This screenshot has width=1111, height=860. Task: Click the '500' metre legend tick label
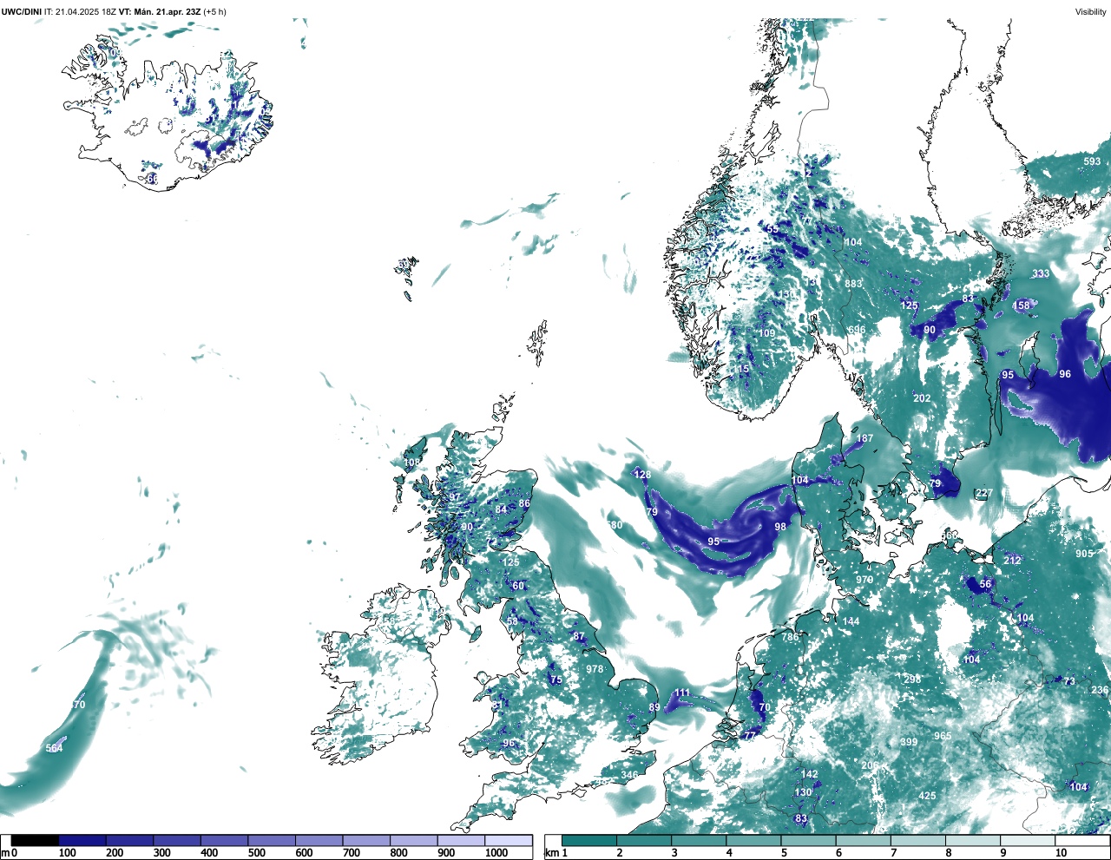256,853
